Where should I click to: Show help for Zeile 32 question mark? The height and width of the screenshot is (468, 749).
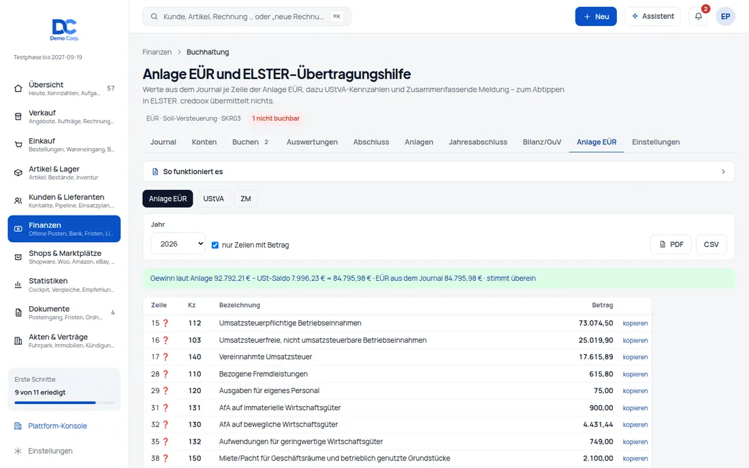click(x=165, y=424)
